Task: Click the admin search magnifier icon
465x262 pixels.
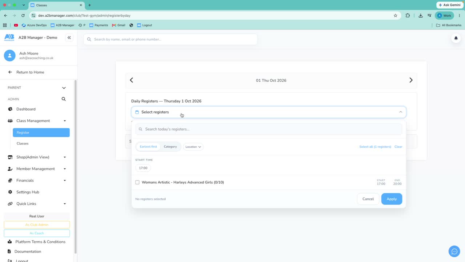Action: [64, 99]
